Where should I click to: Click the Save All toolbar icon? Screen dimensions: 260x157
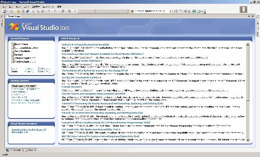27,11
